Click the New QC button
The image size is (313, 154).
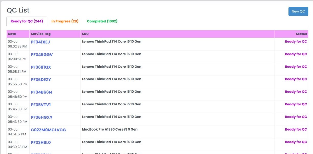[298, 11]
